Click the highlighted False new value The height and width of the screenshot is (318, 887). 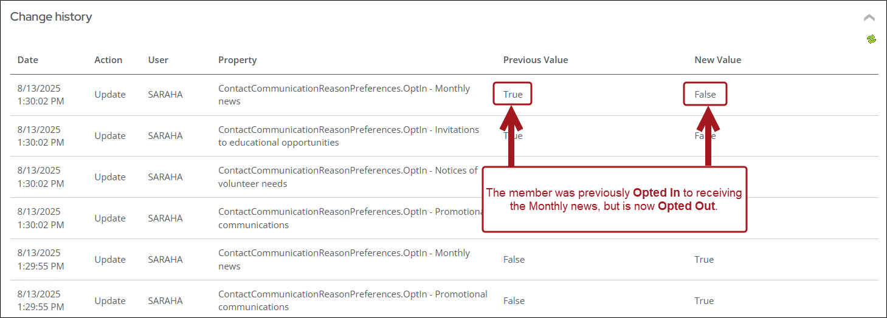(x=705, y=94)
